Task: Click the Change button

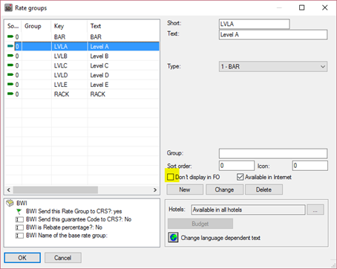Action: [224, 189]
